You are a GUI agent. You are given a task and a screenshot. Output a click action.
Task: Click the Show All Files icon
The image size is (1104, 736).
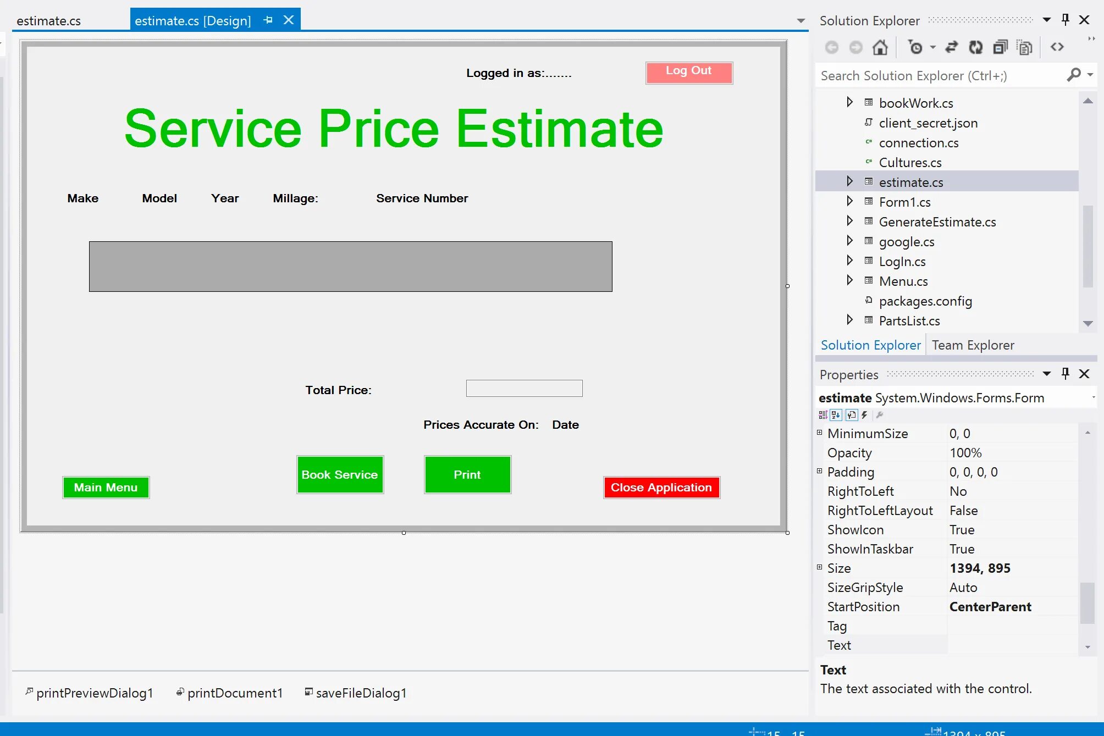tap(1024, 48)
